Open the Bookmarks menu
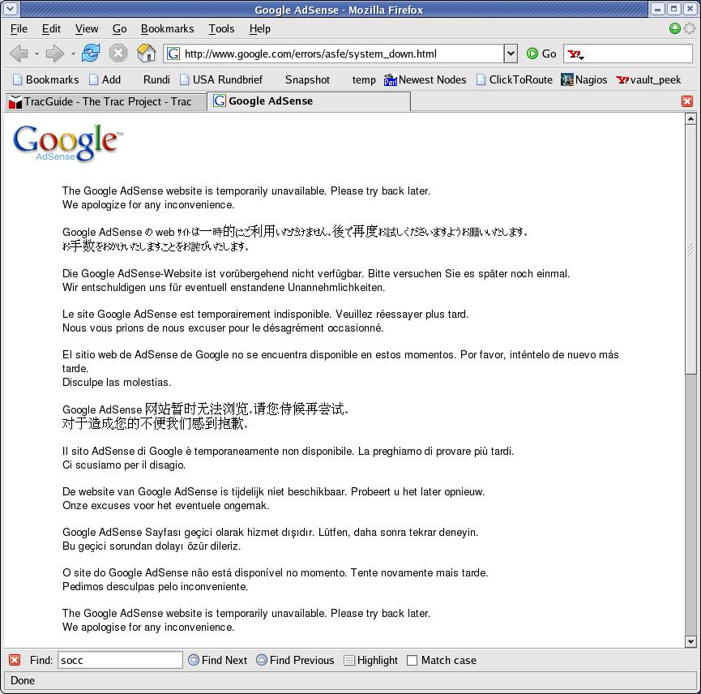Image resolution: width=701 pixels, height=694 pixels. click(x=167, y=28)
